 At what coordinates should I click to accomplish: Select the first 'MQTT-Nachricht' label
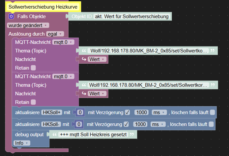click(33, 42)
